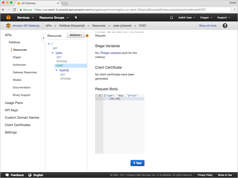Open the Resource Groups dropdown
Viewport: 238px width, 178px height.
pyautogui.click(x=54, y=18)
